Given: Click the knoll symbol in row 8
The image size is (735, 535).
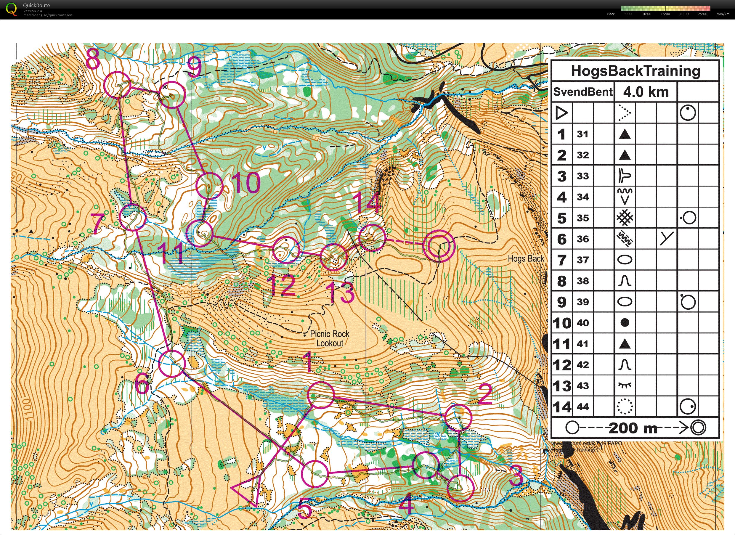Looking at the screenshot, I should click(x=625, y=281).
